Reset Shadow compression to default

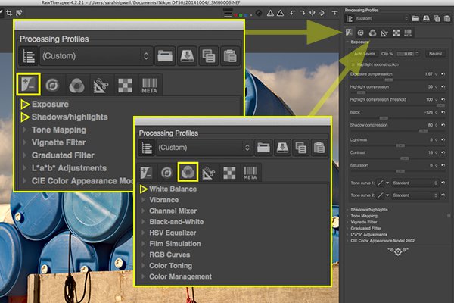tap(443, 125)
